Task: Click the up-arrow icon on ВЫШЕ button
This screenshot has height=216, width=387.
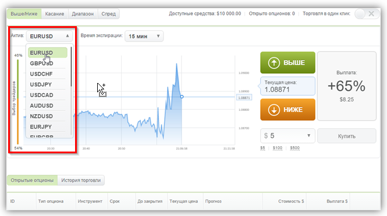Action: pyautogui.click(x=274, y=63)
